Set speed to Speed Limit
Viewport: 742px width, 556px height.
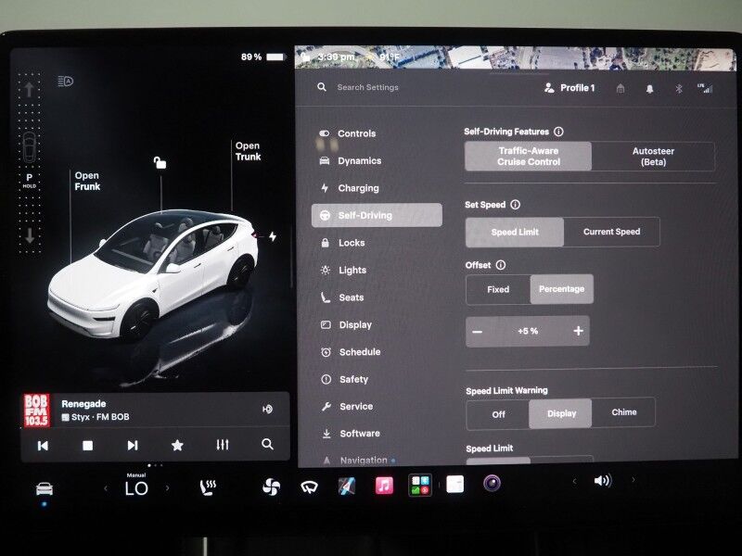tap(515, 233)
